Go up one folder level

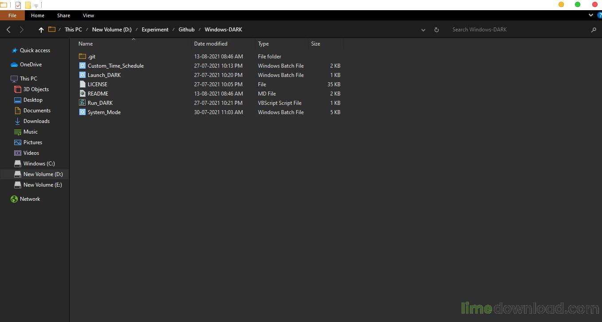tap(41, 30)
